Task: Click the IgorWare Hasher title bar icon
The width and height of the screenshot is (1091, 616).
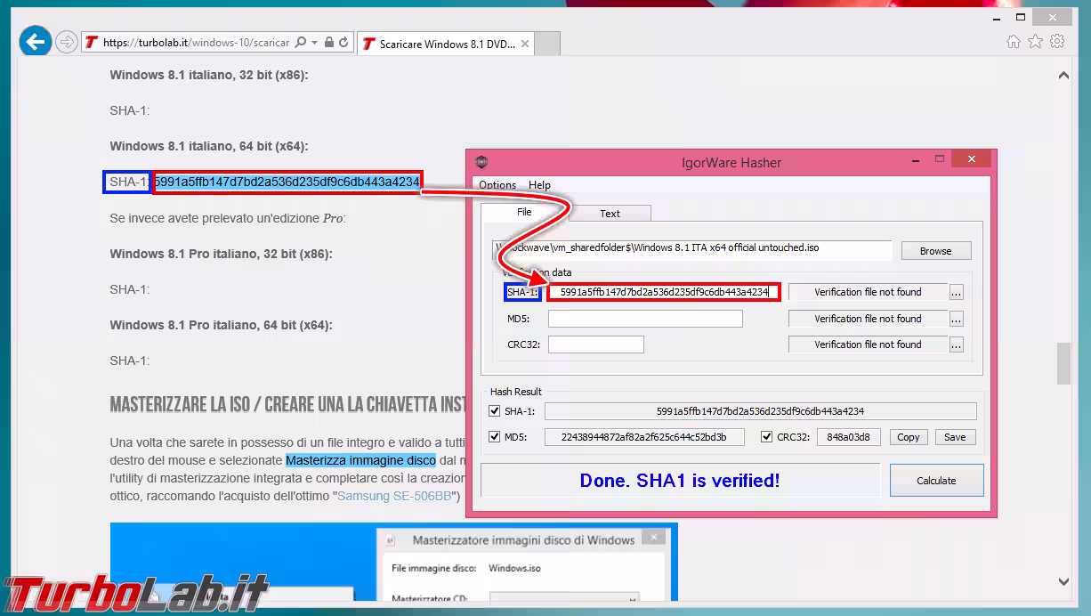Action: pos(481,162)
